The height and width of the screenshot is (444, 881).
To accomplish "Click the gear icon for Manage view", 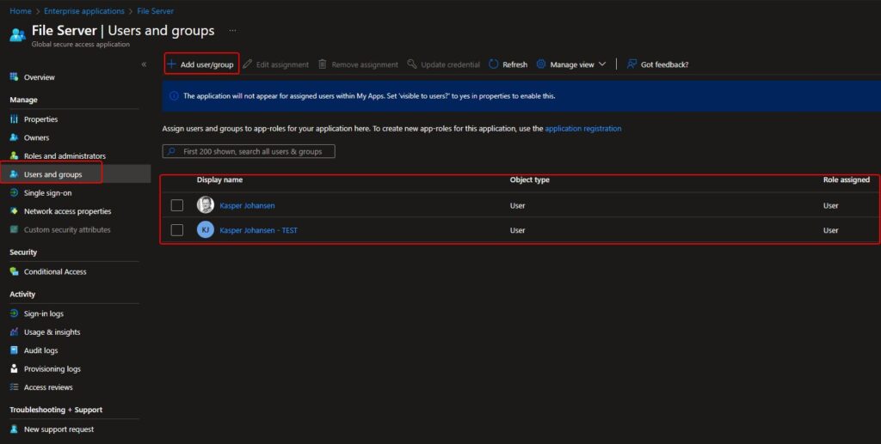I will [x=541, y=64].
